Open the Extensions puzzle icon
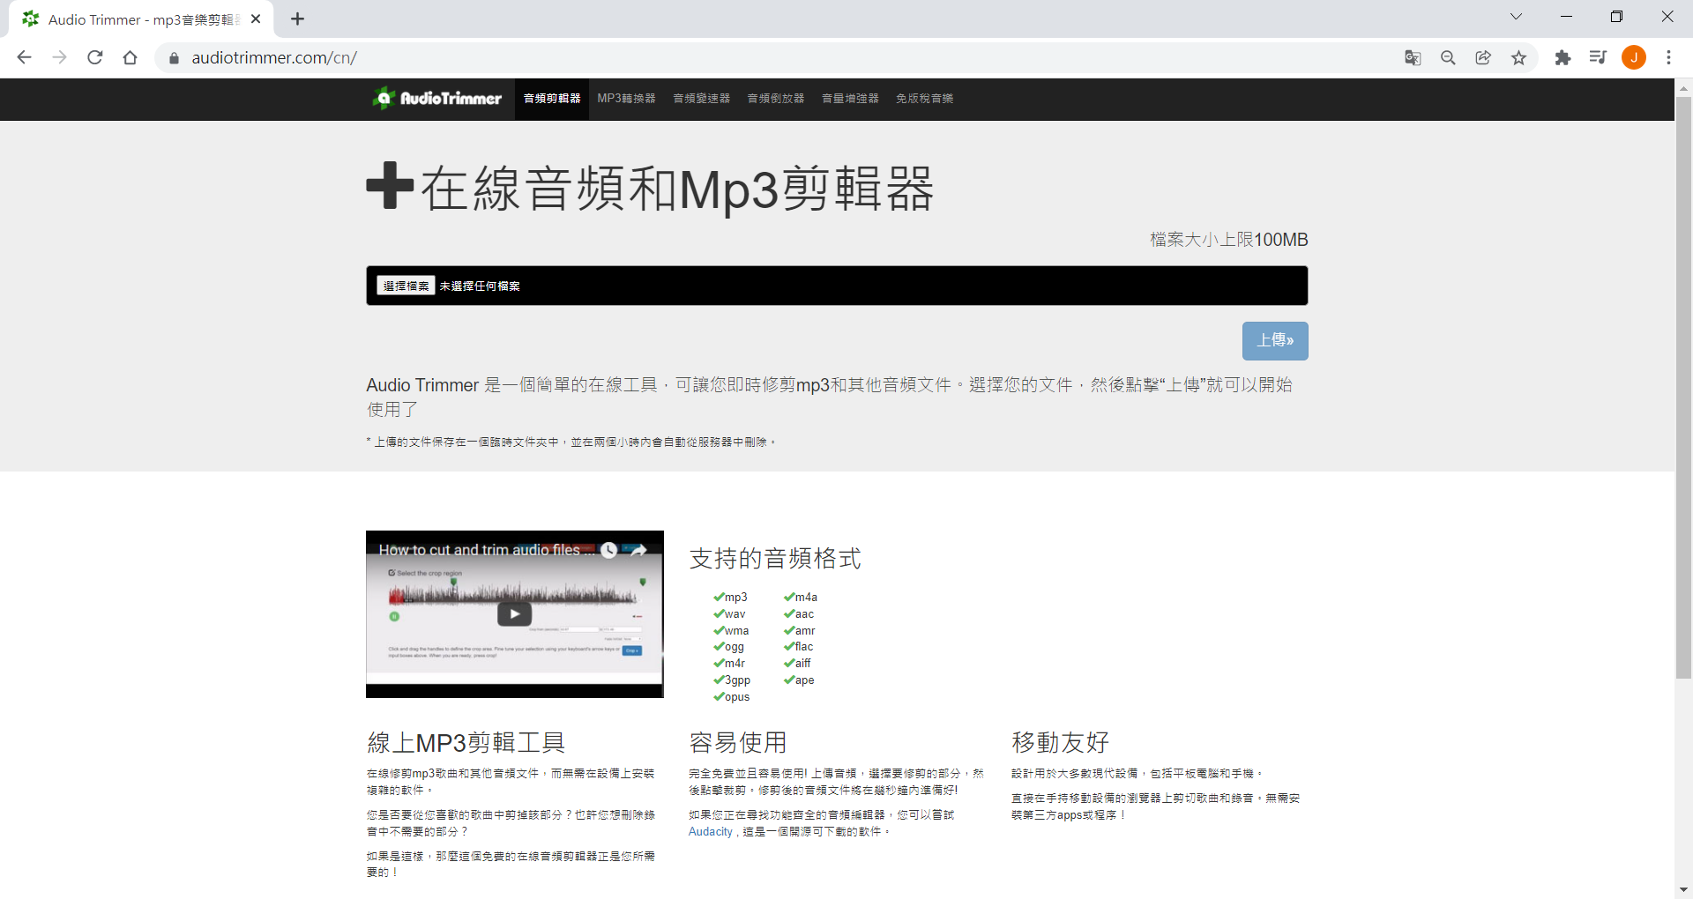Image resolution: width=1693 pixels, height=899 pixels. click(1562, 57)
